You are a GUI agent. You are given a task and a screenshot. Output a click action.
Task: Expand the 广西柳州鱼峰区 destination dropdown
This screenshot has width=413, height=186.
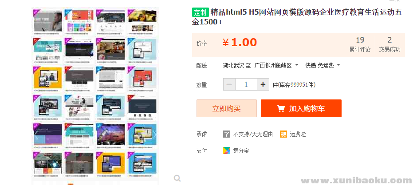pos(276,65)
